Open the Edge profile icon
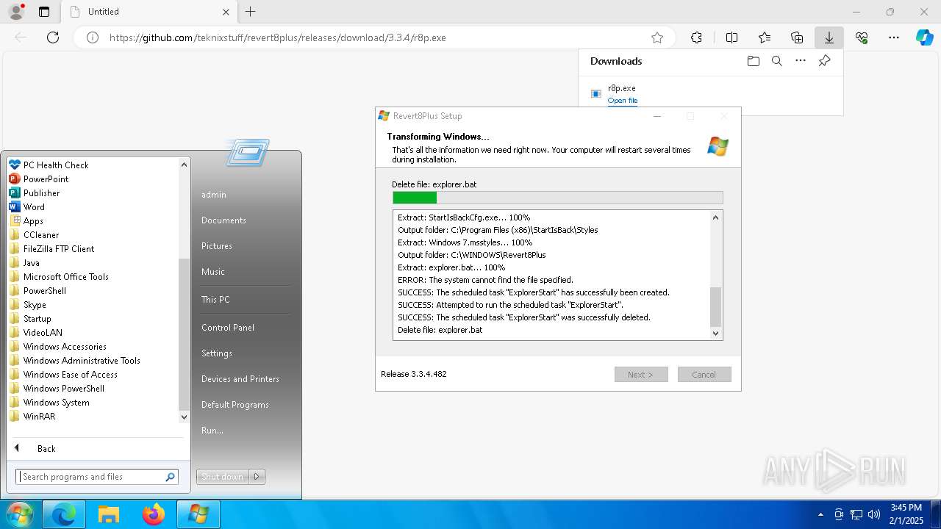 point(16,12)
